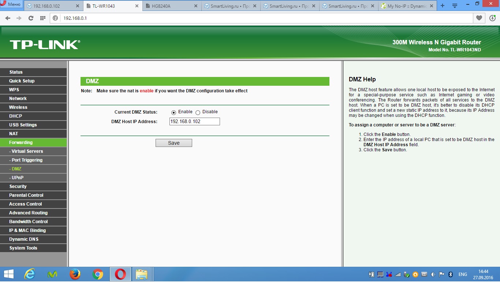Expand the Network menu

pos(33,99)
